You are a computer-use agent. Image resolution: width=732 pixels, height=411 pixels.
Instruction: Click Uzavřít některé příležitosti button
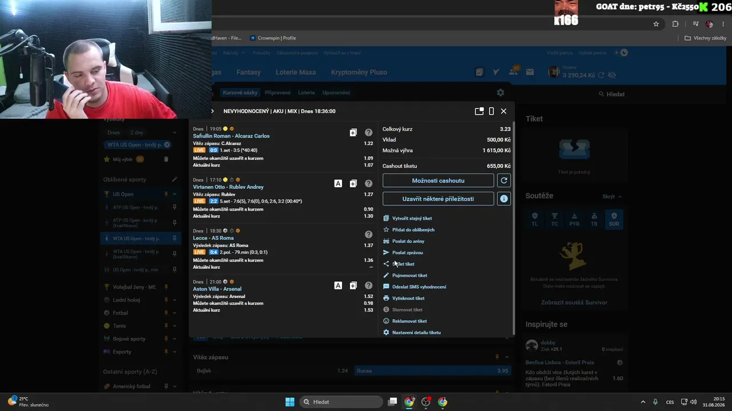pyautogui.click(x=438, y=199)
